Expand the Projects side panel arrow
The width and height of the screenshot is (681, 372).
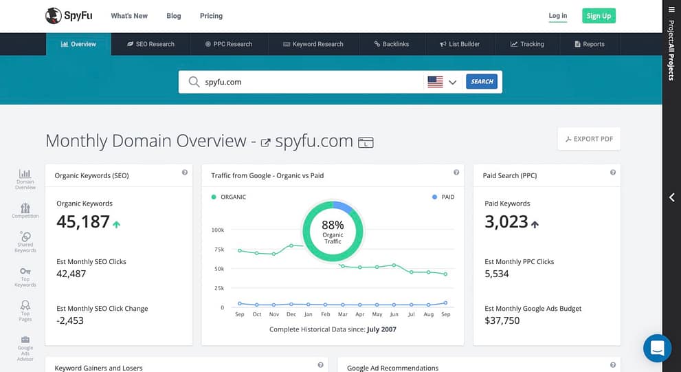click(x=672, y=197)
